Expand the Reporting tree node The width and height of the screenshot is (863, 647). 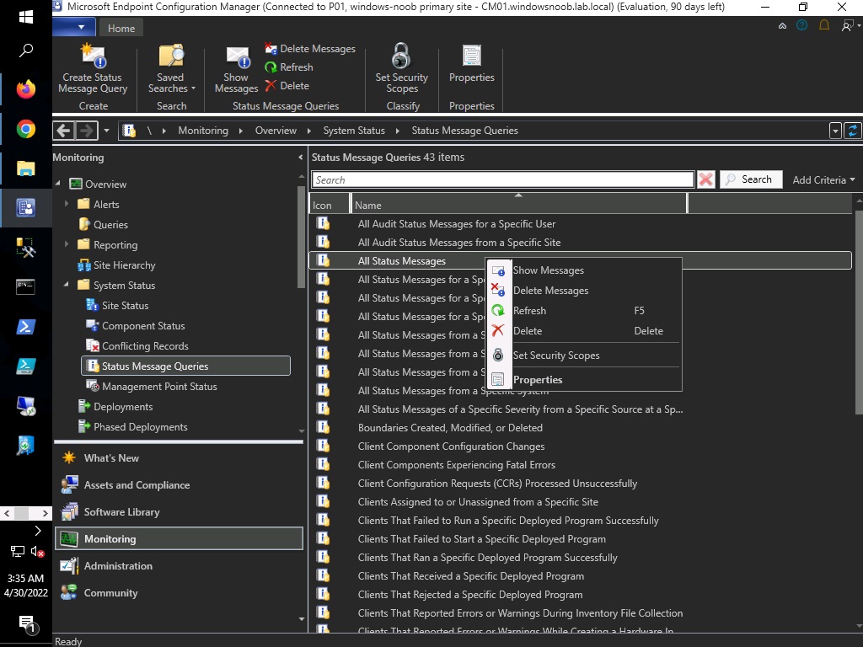67,243
